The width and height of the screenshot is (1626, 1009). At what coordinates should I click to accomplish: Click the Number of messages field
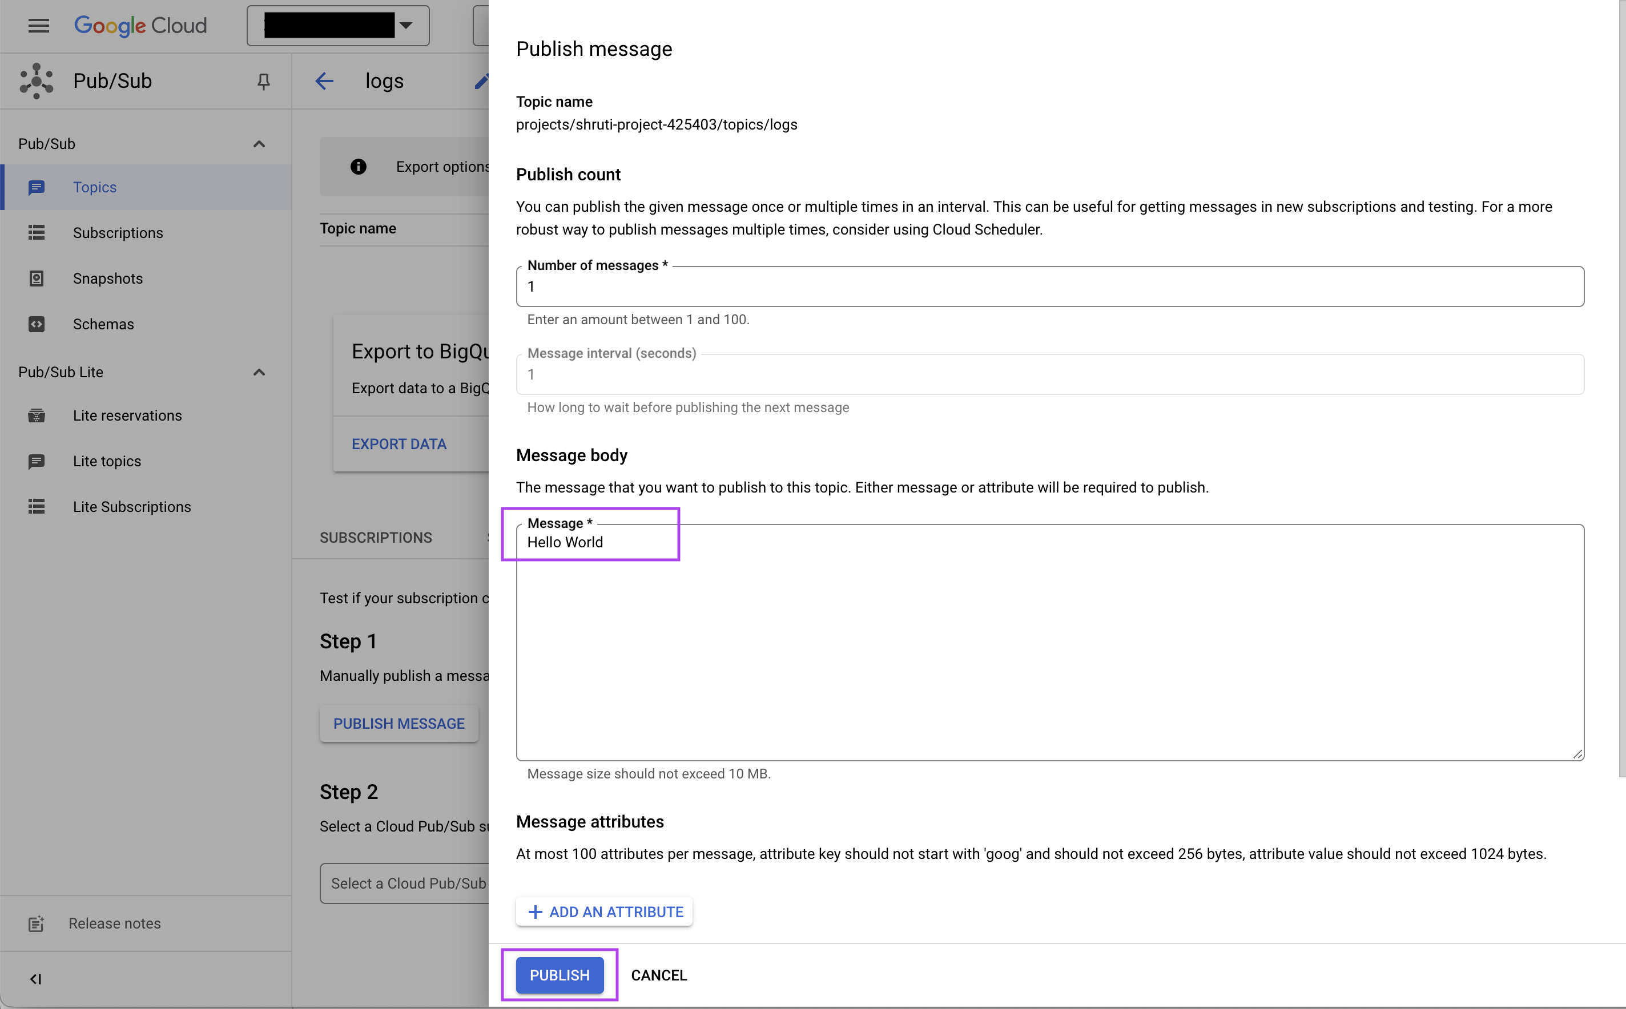coord(1049,287)
